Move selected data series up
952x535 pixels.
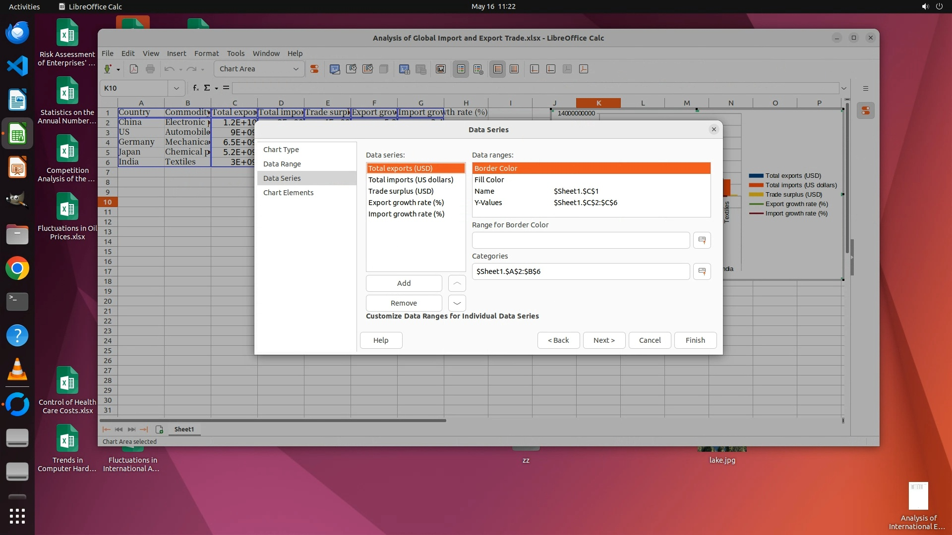click(457, 283)
